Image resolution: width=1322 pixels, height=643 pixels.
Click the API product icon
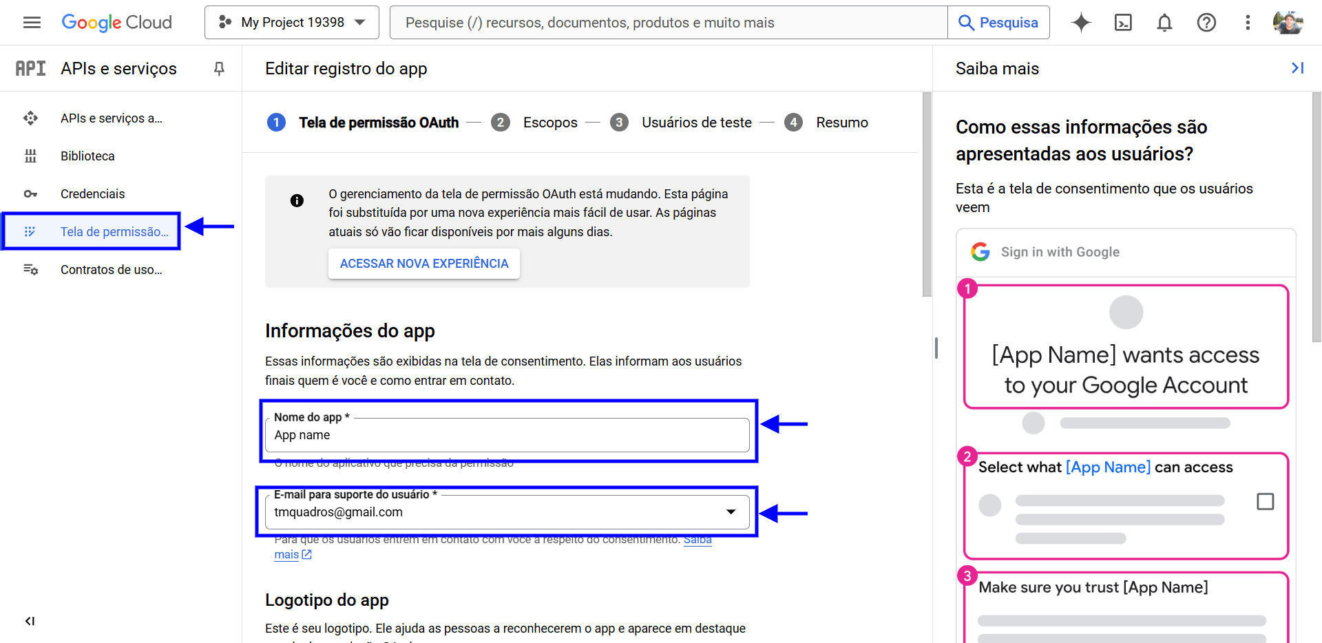pyautogui.click(x=31, y=68)
